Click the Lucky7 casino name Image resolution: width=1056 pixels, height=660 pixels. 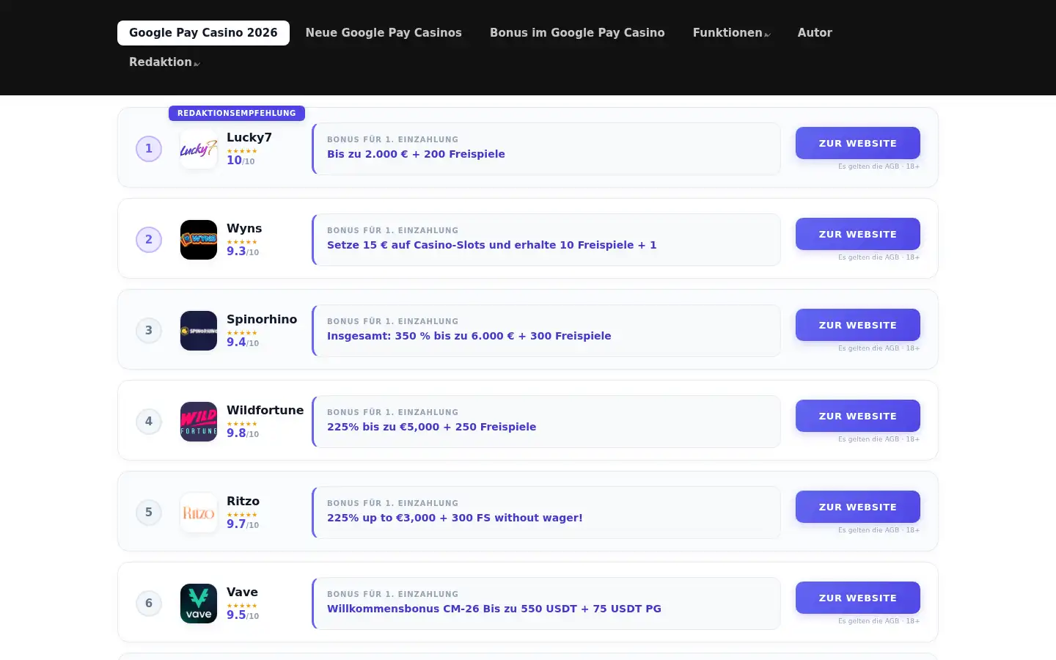click(x=249, y=137)
